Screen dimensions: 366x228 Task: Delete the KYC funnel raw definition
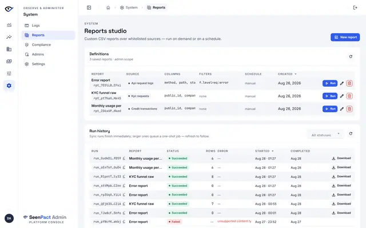pyautogui.click(x=349, y=96)
